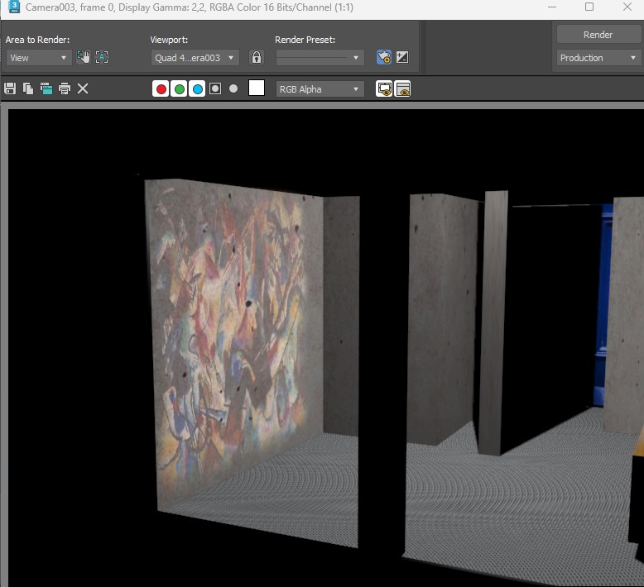The width and height of the screenshot is (644, 587).
Task: Open the Viewport Quad 4 Camera003 dropdown
Action: click(x=195, y=58)
